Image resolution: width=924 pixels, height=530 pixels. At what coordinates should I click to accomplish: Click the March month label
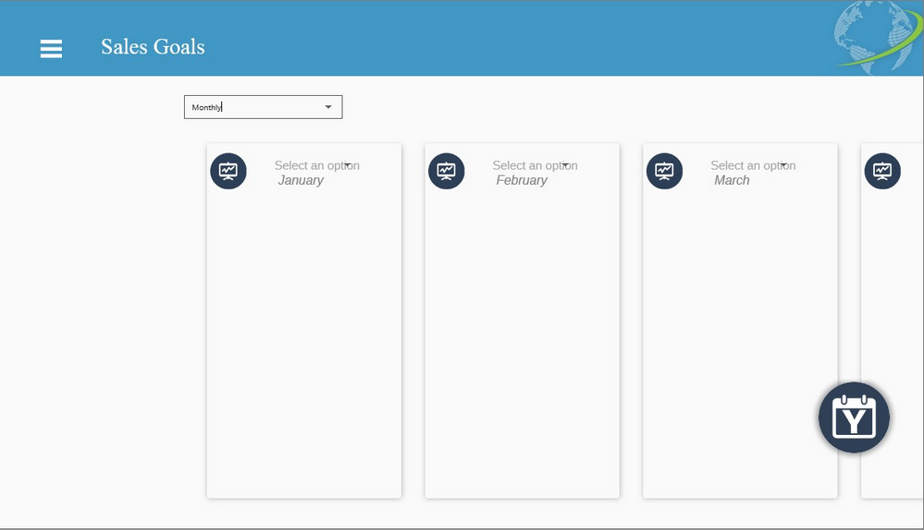(x=732, y=181)
